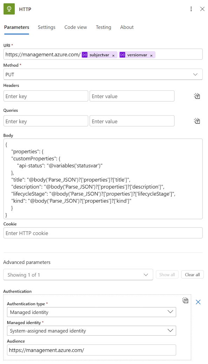Click the Clear all button
Viewport: 208px width, 364px height.
pyautogui.click(x=192, y=274)
